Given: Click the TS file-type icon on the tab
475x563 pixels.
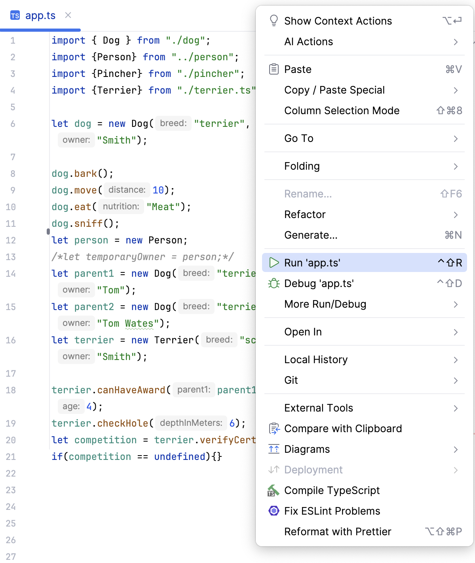Looking at the screenshot, I should pyautogui.click(x=15, y=15).
